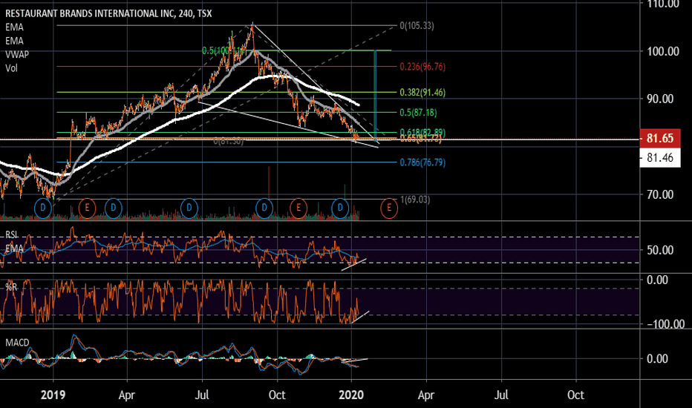
Task: Click the 90.00 price axis label
Action: [x=660, y=99]
